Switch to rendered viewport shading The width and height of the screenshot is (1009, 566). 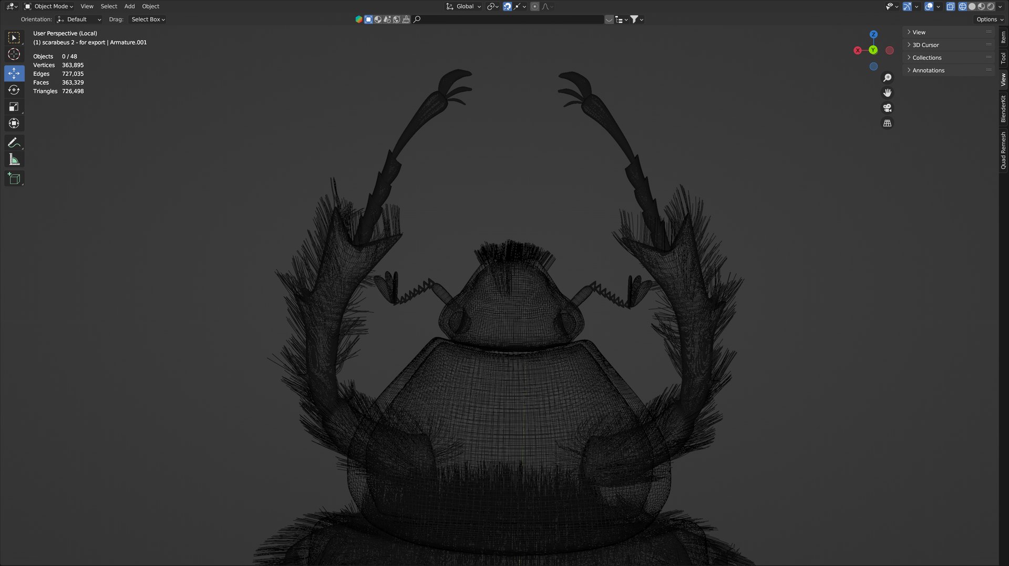pyautogui.click(x=991, y=6)
